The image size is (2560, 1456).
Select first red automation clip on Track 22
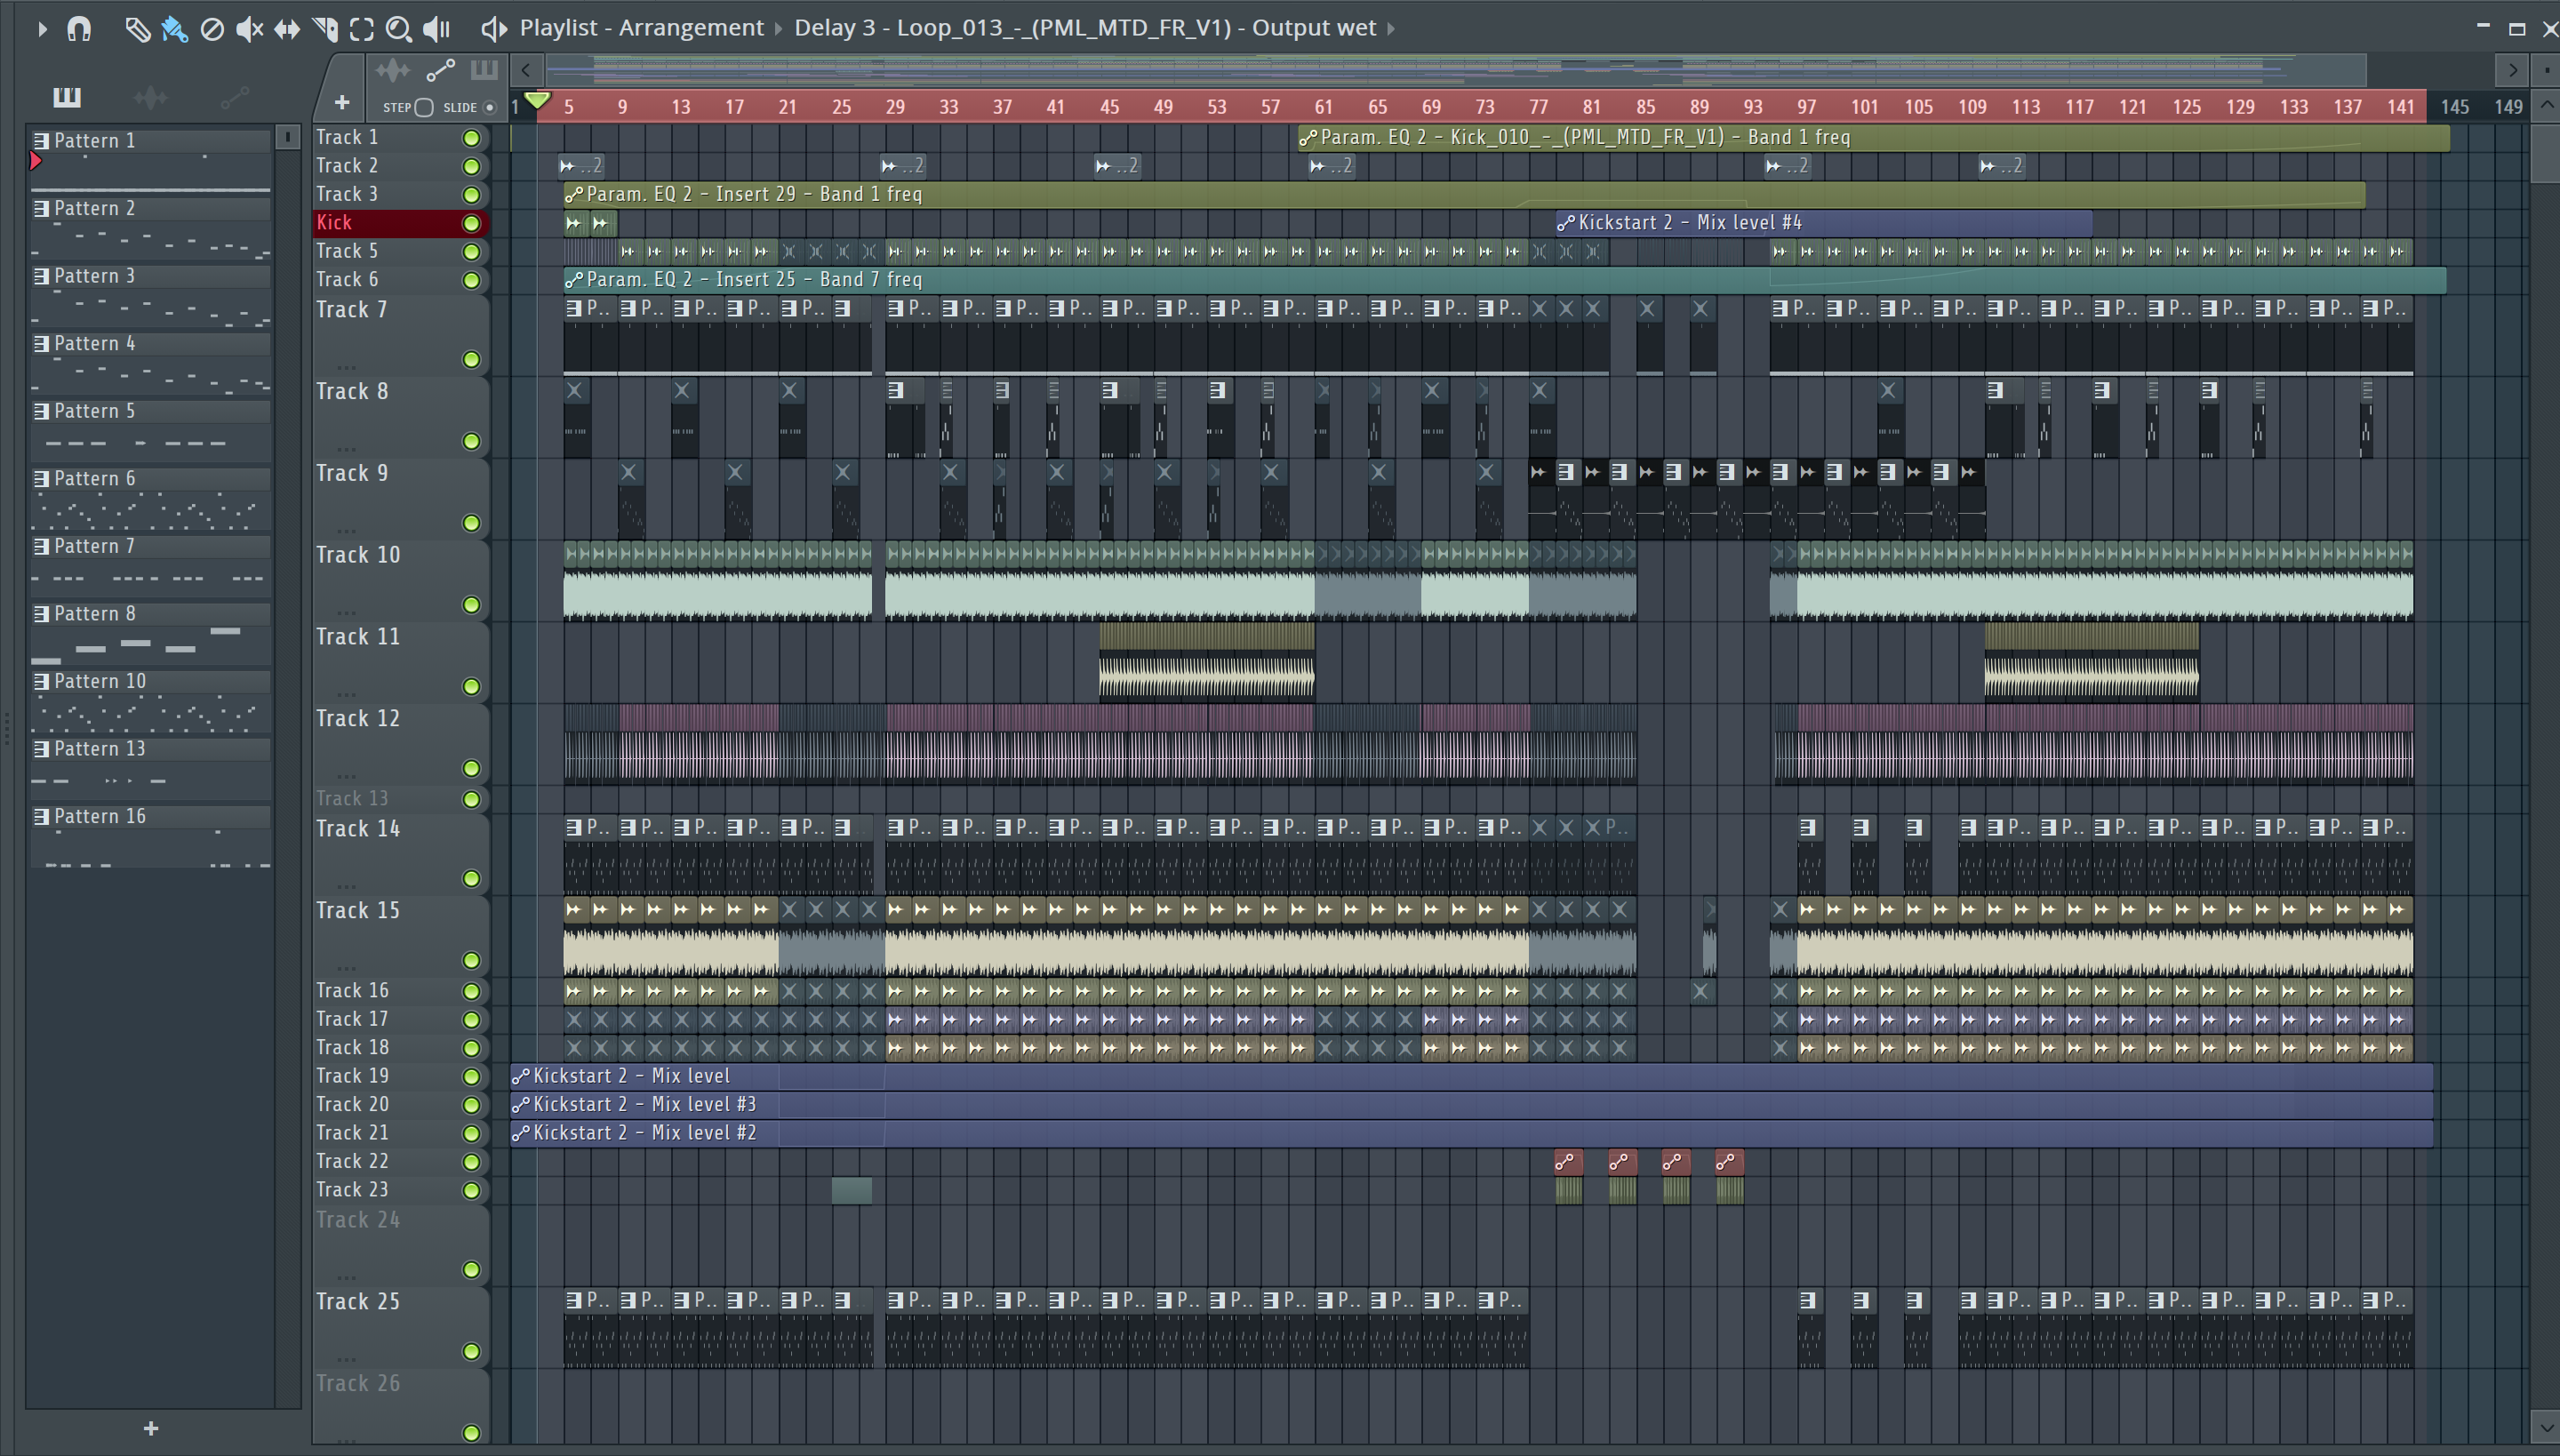coord(1568,1161)
